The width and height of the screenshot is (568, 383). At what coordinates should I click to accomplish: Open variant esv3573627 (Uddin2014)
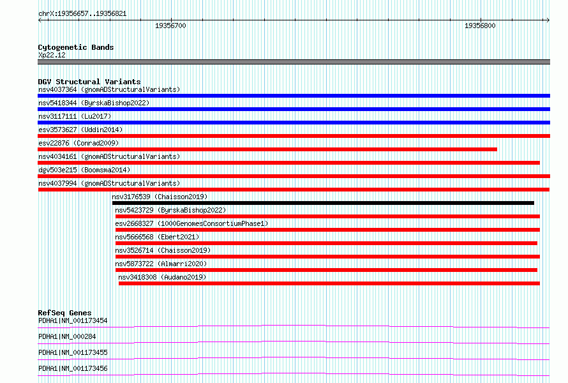[80, 130]
